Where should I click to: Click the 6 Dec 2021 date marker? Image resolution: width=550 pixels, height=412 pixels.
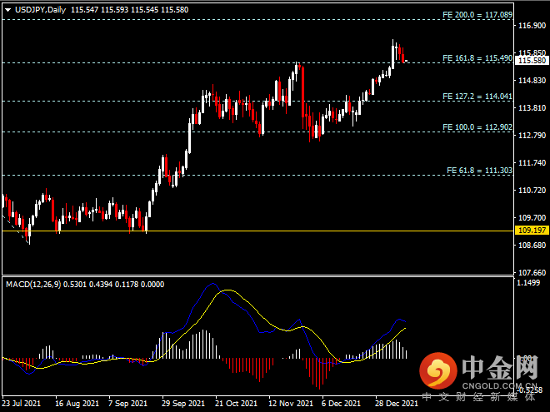click(x=341, y=403)
